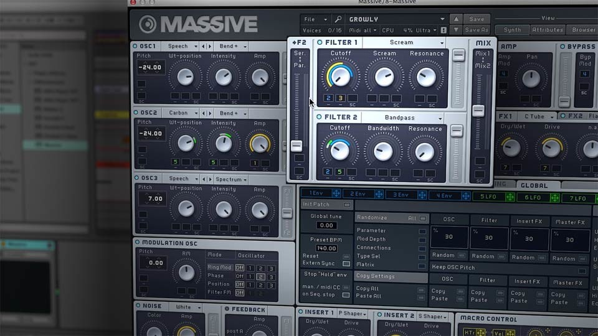Click OSC1 next wavetable arrow
Image resolution: width=598 pixels, height=336 pixels.
tap(210, 46)
